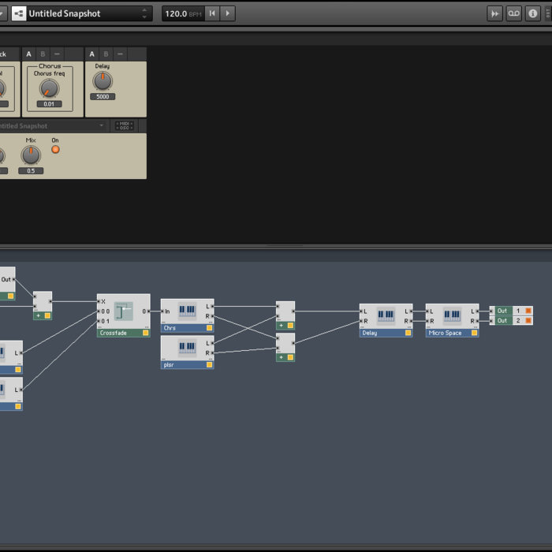Open the recorder tape icon
The width and height of the screenshot is (552, 552).
tap(513, 13)
